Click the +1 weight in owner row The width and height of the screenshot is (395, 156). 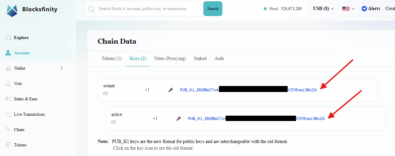pyautogui.click(x=147, y=90)
